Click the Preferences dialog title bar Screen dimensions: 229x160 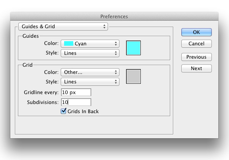click(x=114, y=16)
